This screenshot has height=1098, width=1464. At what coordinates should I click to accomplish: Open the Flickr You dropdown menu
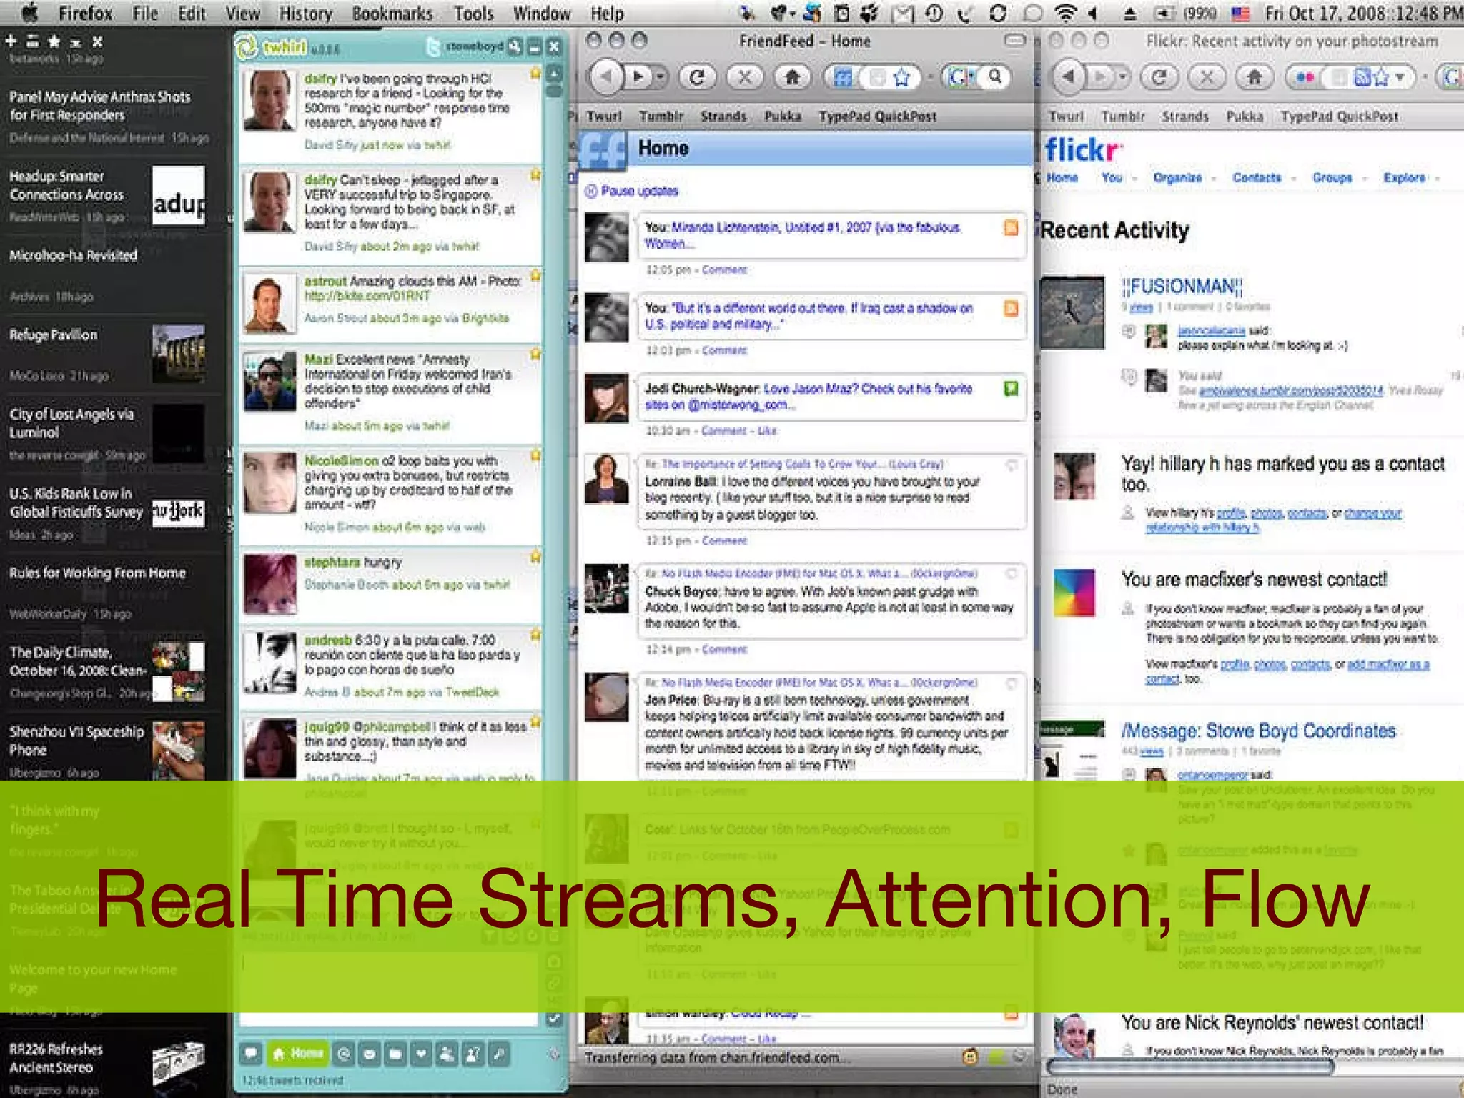1119,178
